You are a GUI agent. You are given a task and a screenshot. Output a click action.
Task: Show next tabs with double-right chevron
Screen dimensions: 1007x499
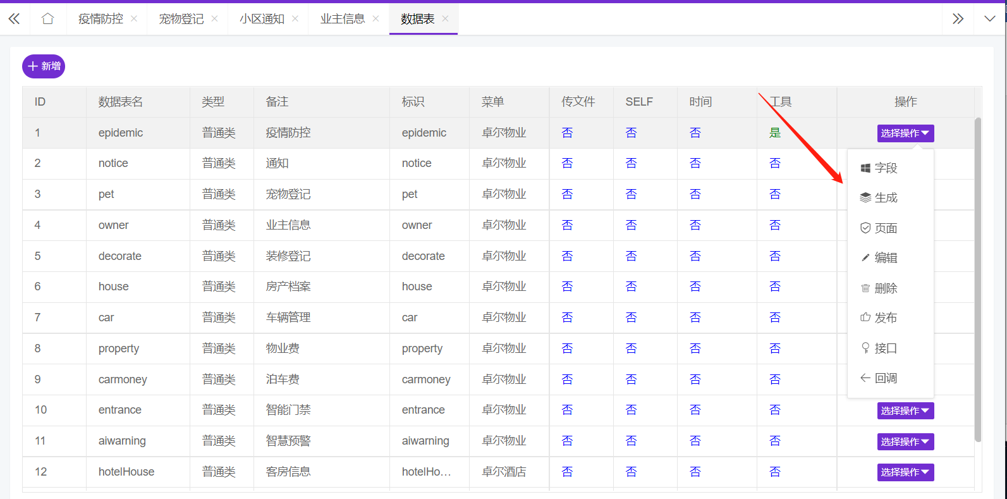958,19
